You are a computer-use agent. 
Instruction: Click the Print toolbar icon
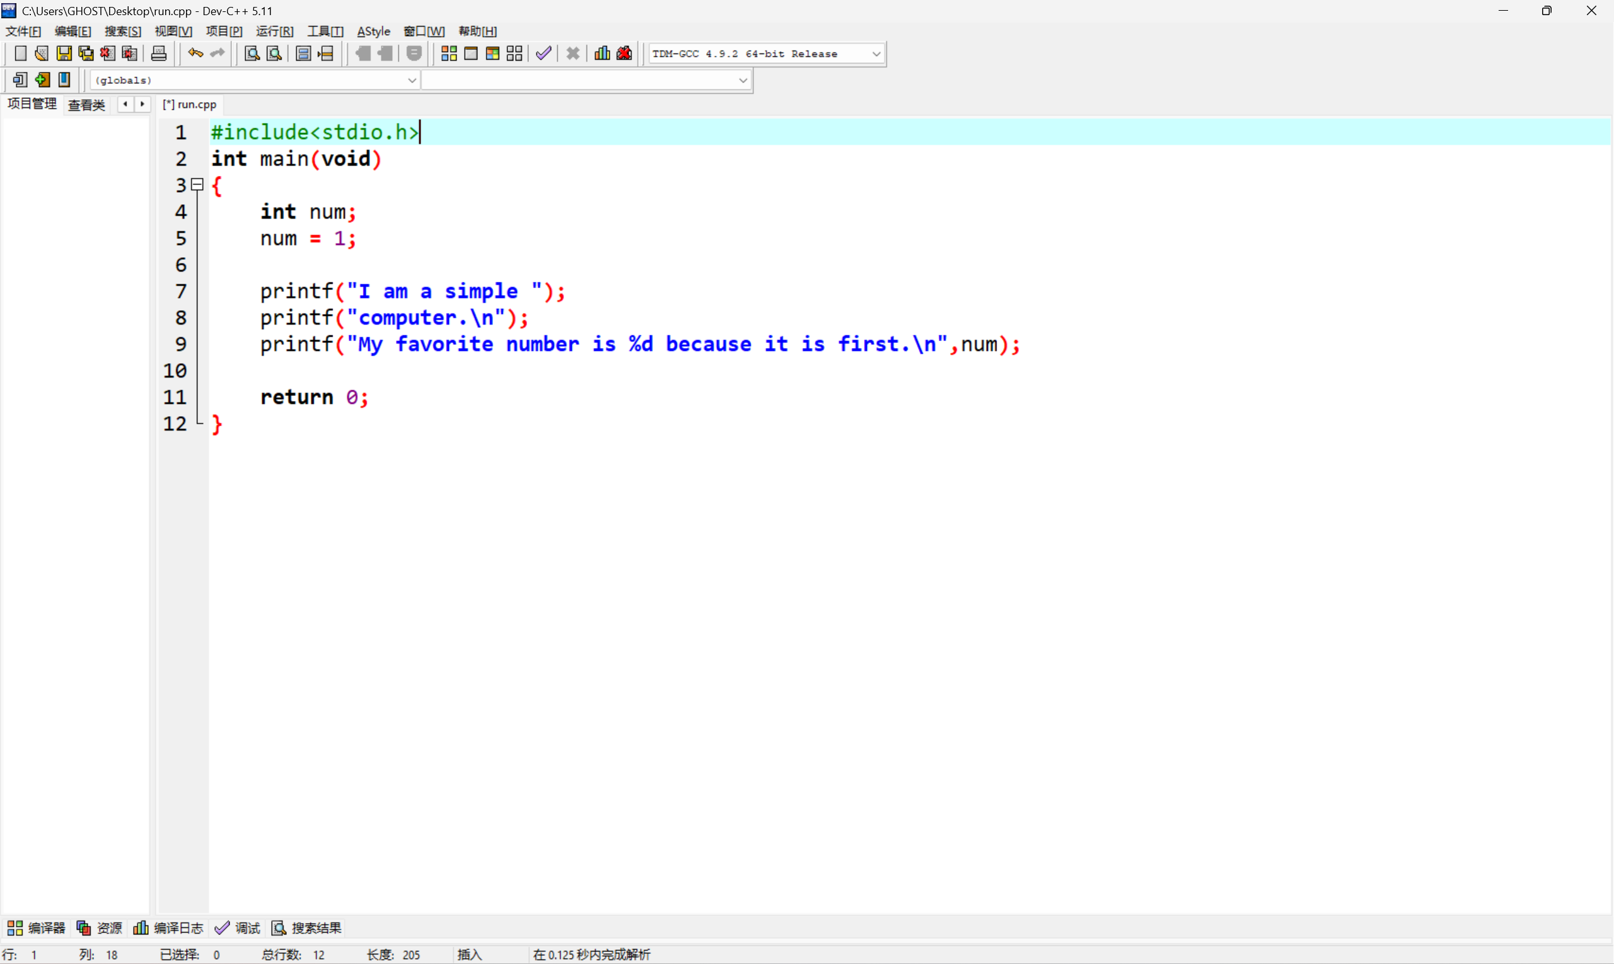click(159, 54)
